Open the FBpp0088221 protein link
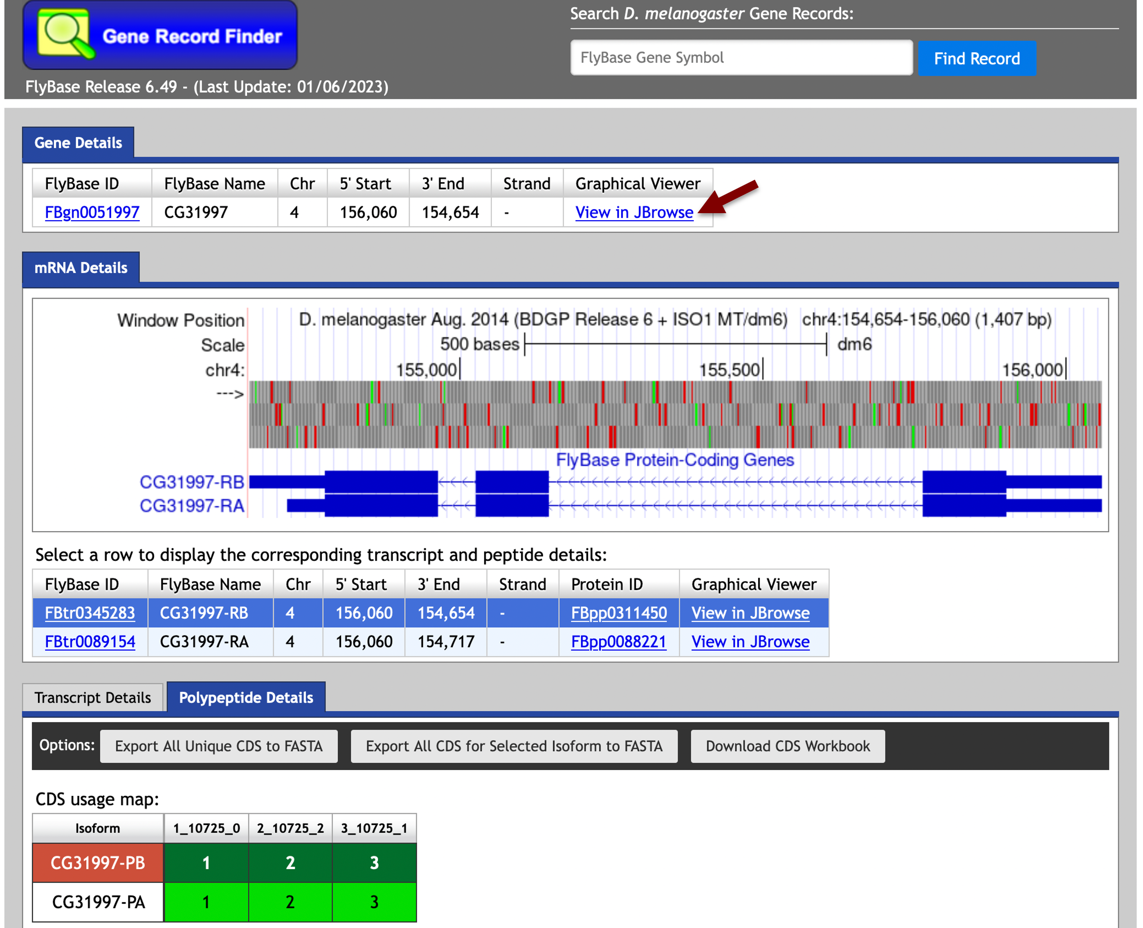 point(619,642)
